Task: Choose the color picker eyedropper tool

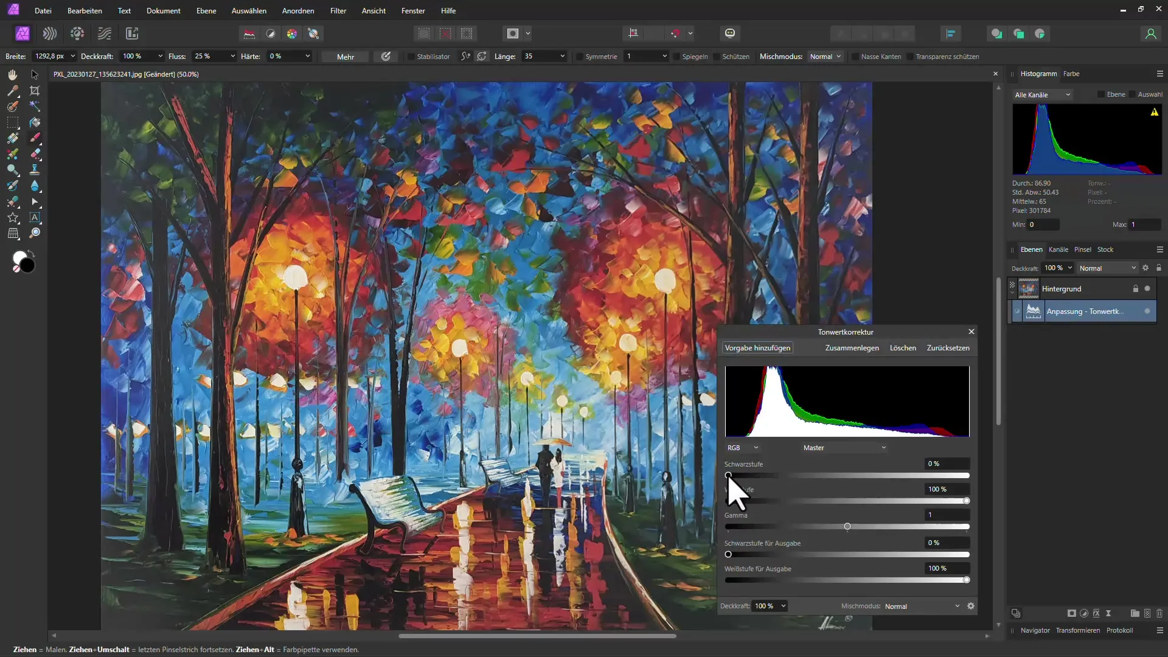Action: 13,91
